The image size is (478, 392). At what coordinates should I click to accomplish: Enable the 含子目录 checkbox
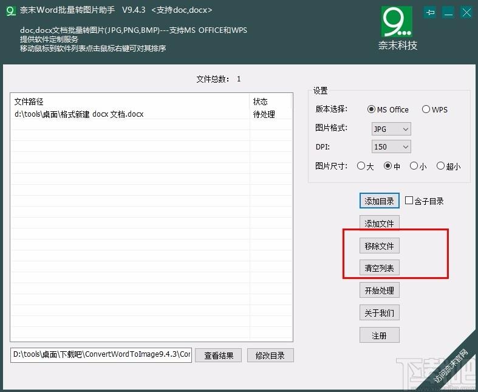(409, 201)
